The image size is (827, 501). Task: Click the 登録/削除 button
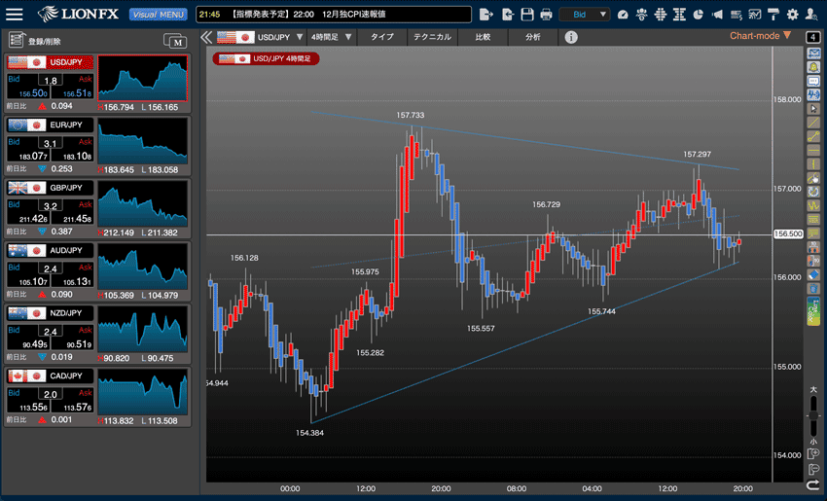click(32, 40)
